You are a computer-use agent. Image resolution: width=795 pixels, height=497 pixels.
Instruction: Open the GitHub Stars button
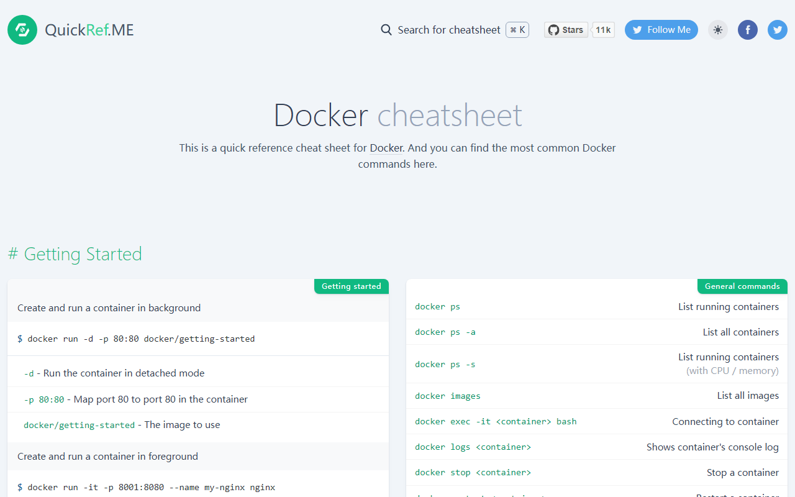[566, 30]
